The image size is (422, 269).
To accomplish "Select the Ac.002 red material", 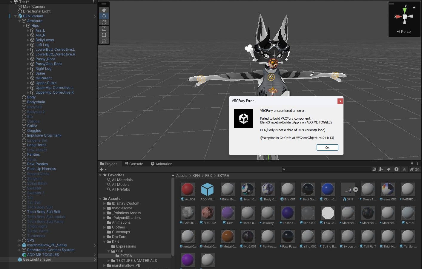I will point(188,192).
